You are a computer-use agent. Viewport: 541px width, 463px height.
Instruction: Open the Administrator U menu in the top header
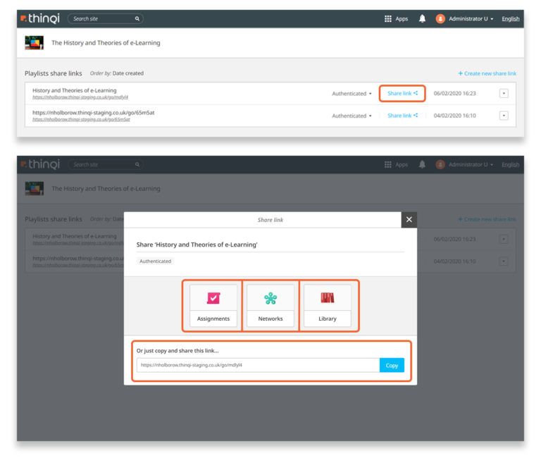tap(471, 18)
